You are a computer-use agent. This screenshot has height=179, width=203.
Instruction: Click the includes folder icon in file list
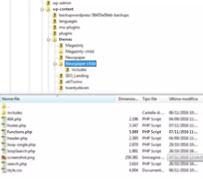[x=4, y=113]
